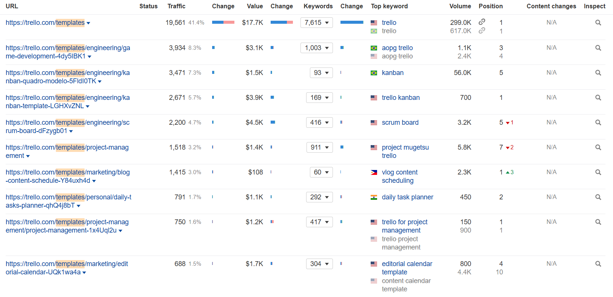Expand caret after game-development-4dy5IBK1 URL
This screenshot has width=613, height=297.
coord(89,57)
